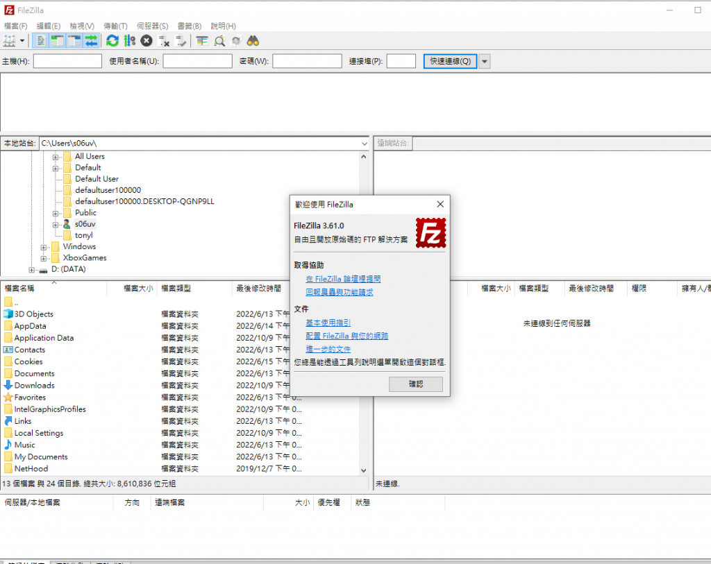Open 配置 FileZilla 與您的網路 link

pyautogui.click(x=347, y=336)
